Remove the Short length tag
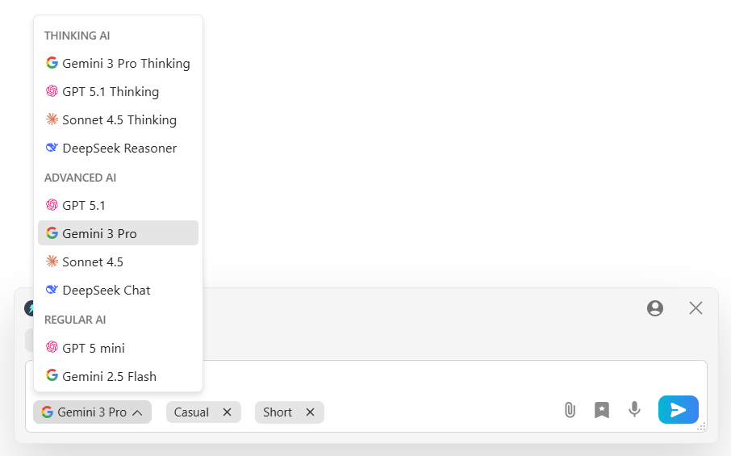The width and height of the screenshot is (731, 456). [x=310, y=412]
